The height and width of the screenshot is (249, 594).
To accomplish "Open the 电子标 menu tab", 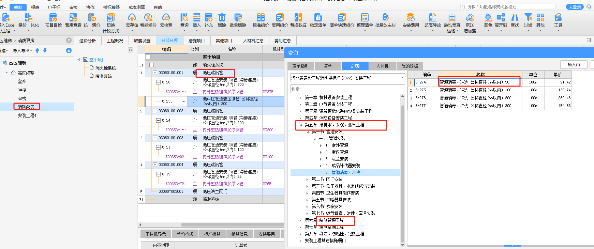I will [54, 7].
